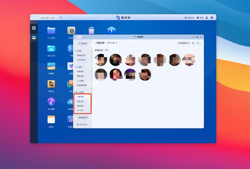
Task: Open the task center in top bar
Action: (x=189, y=18)
